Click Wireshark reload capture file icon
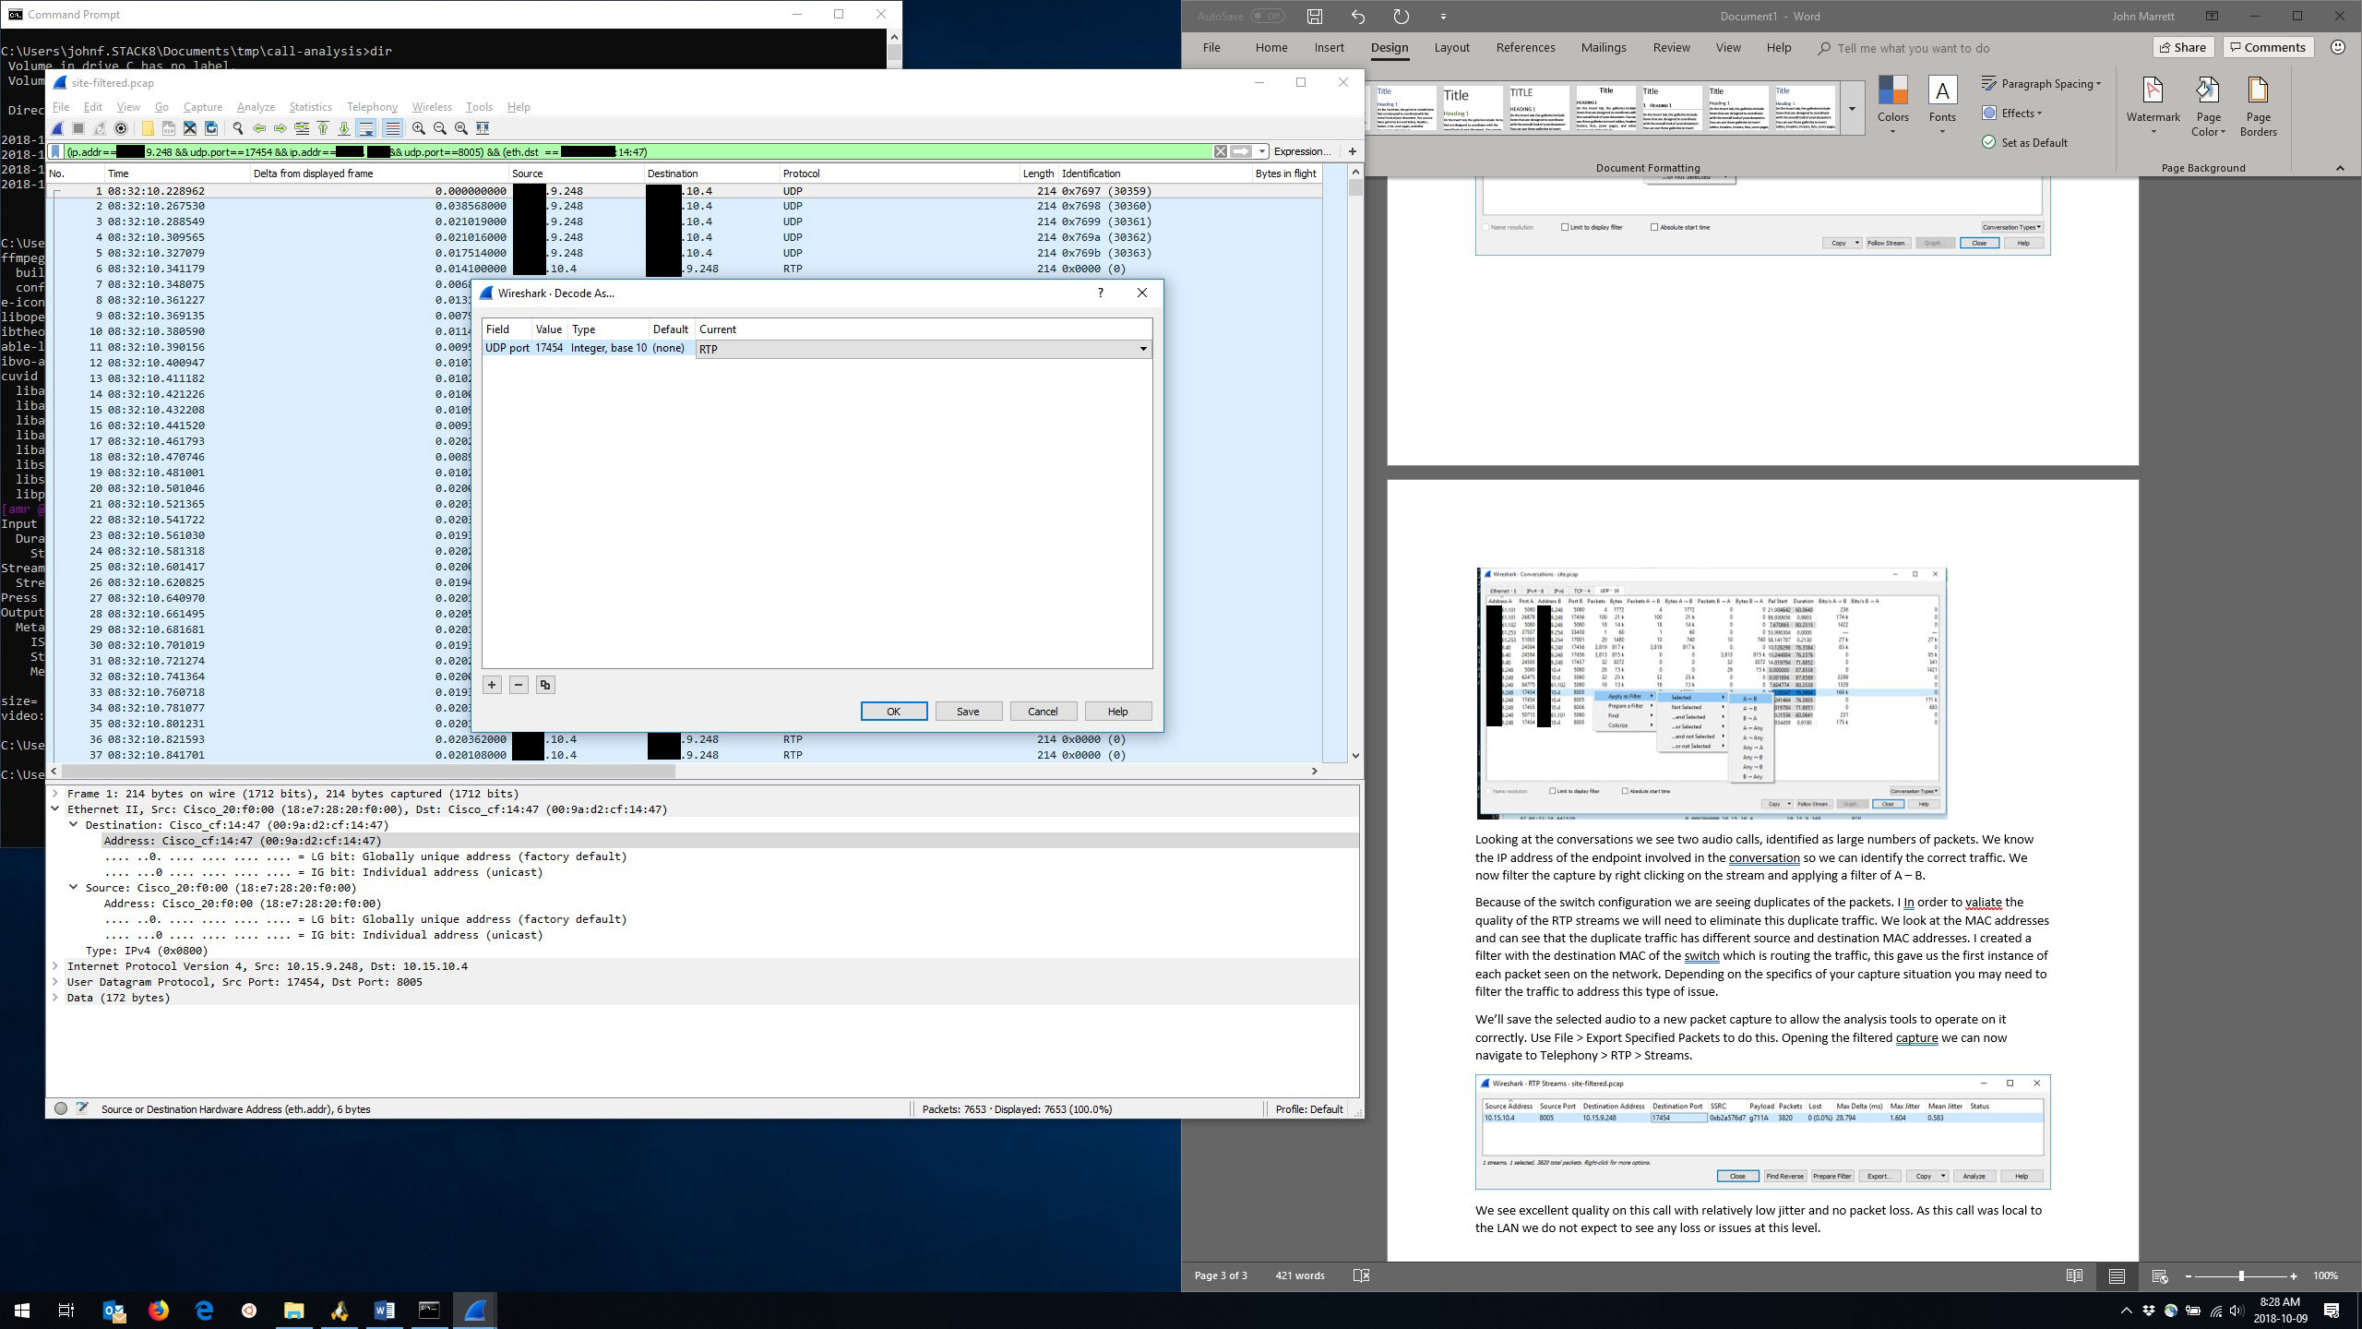 tap(211, 128)
